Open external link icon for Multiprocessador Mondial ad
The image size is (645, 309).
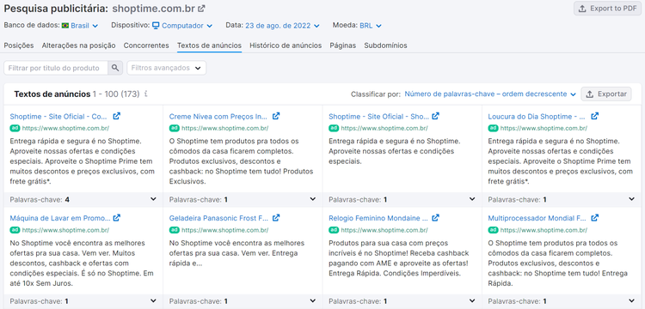click(x=595, y=218)
